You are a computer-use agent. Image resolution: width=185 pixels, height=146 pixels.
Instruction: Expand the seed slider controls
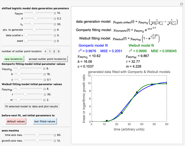(x=55, y=41)
